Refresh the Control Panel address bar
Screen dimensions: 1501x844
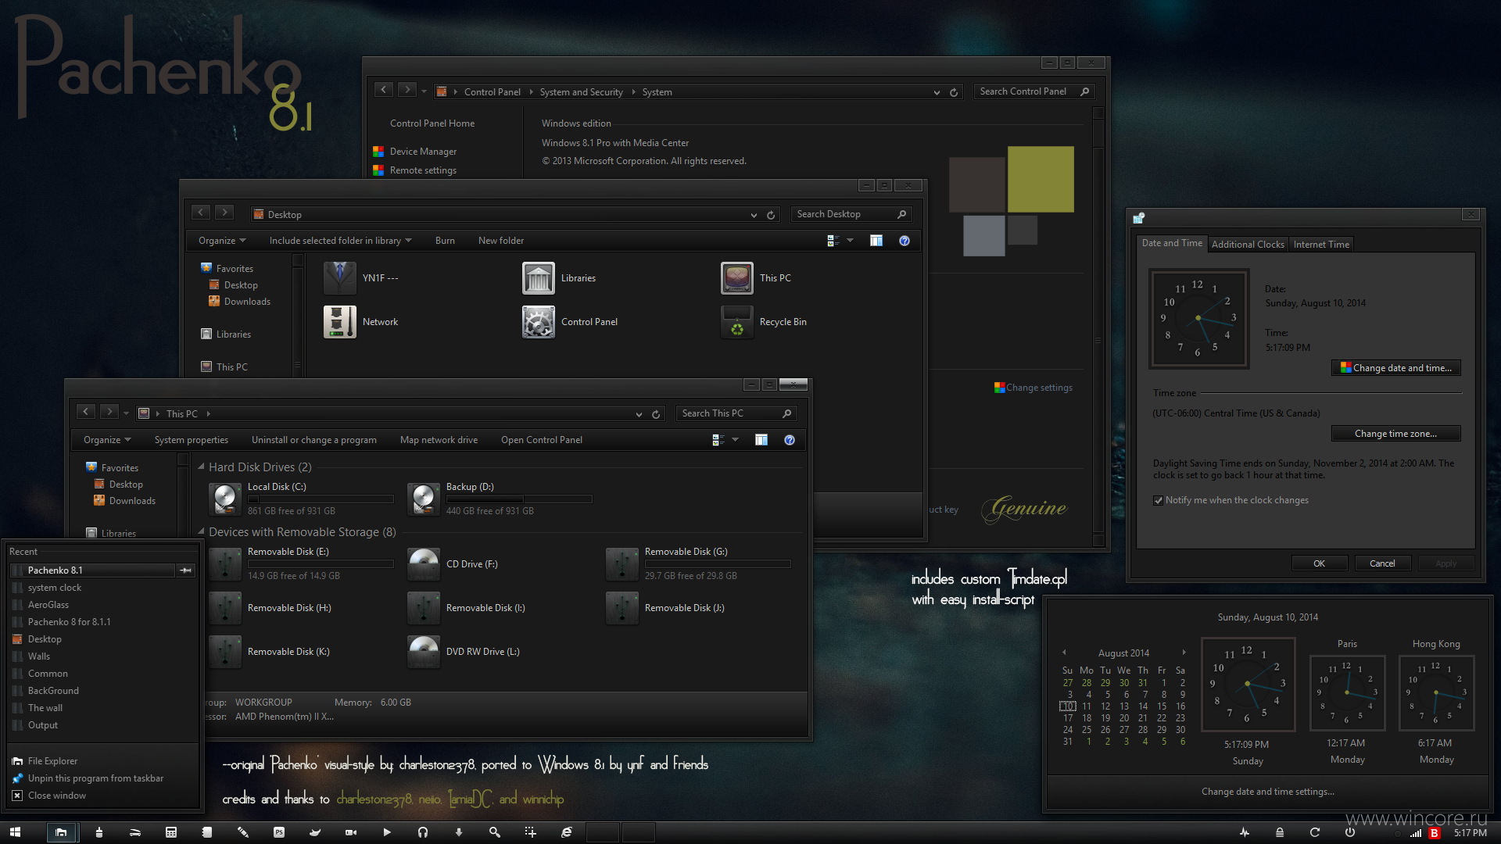click(x=954, y=92)
